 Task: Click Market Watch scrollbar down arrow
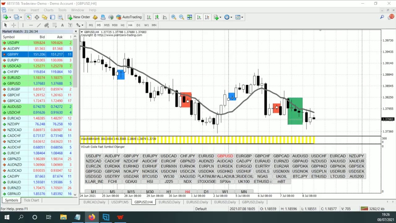(x=75, y=195)
